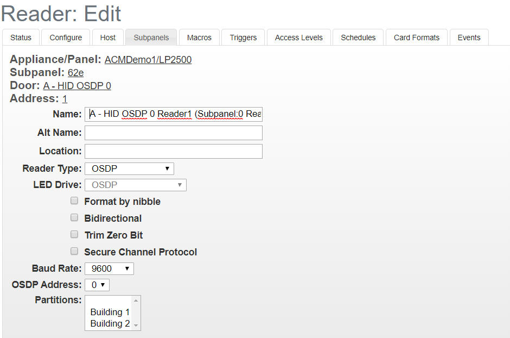
Task: Select Building 1 in the Partitions list
Action: pyautogui.click(x=110, y=312)
